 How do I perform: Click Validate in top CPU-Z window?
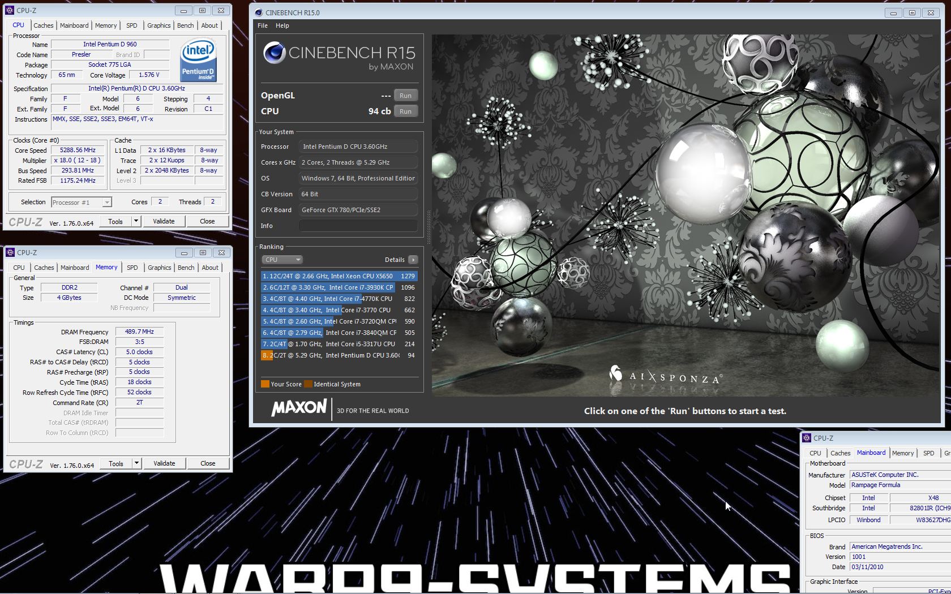164,221
